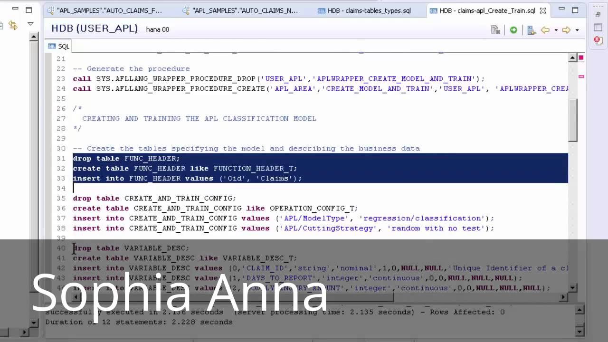Select the SQL sub-tab of the editor
The width and height of the screenshot is (608, 342).
59,46
